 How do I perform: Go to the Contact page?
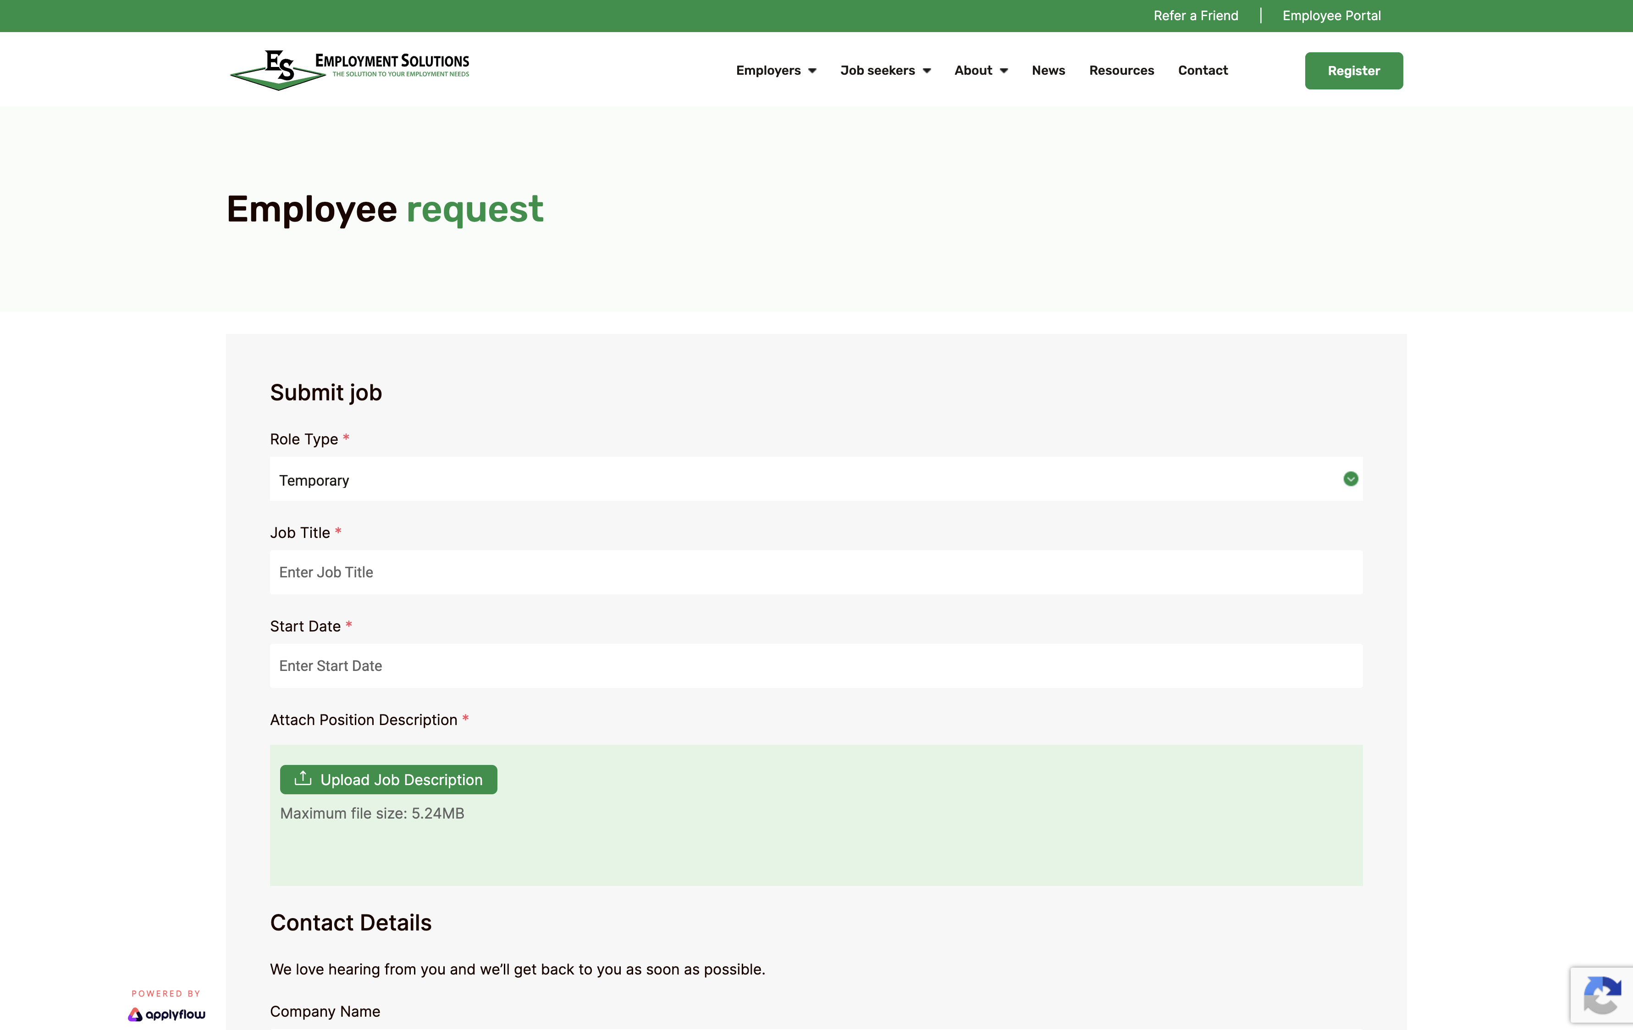click(1203, 71)
